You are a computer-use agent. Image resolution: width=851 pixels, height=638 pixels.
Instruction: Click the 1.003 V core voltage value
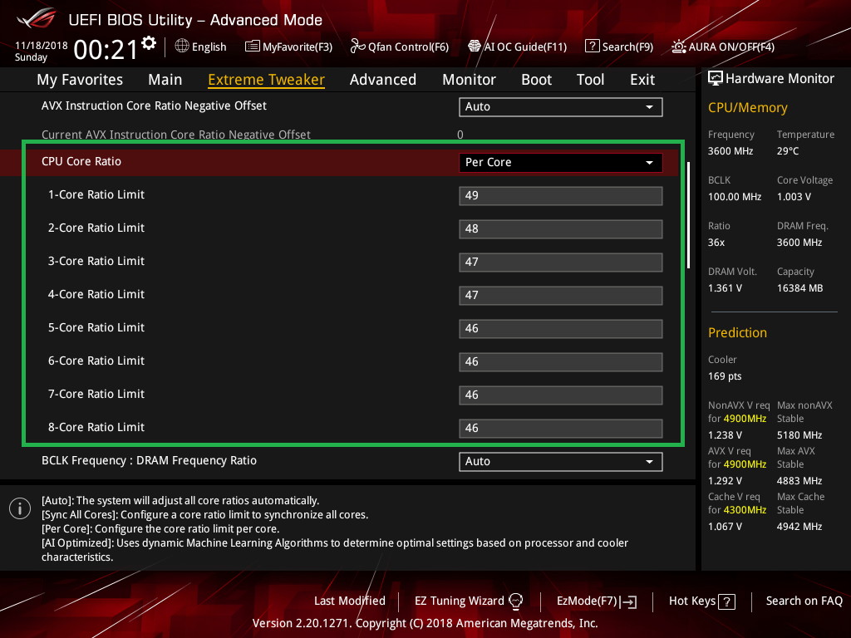pyautogui.click(x=794, y=197)
